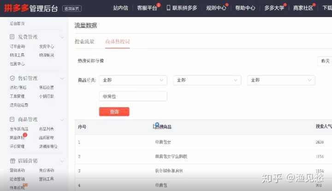The image size is (332, 191).
Task: Click hot search term 单肩包 in row 4
Action: coord(161,185)
